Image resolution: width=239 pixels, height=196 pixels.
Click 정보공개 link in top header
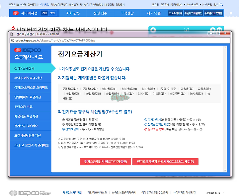click(x=32, y=4)
